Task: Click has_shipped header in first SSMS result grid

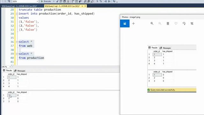Action: pyautogui.click(x=22, y=74)
